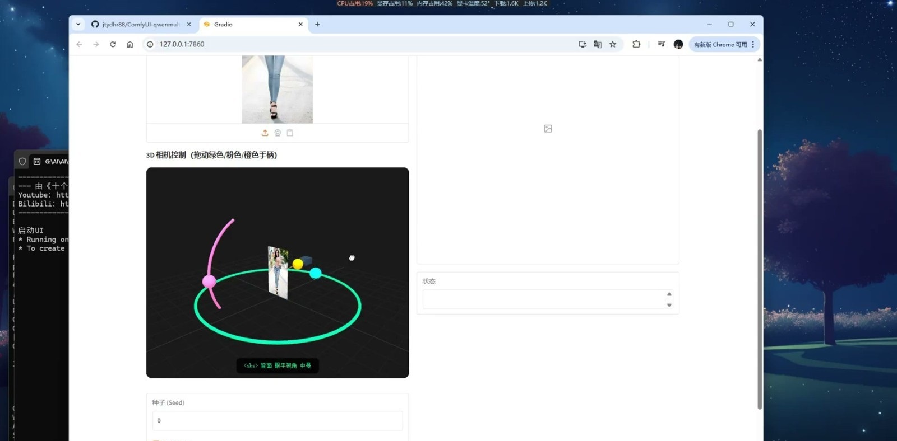Image resolution: width=897 pixels, height=441 pixels.
Task: Click the '* To create' line in the terminal
Action: (41, 248)
